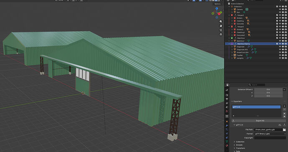
Task: Click the minus icon to remove exporter
Action: 285,110
